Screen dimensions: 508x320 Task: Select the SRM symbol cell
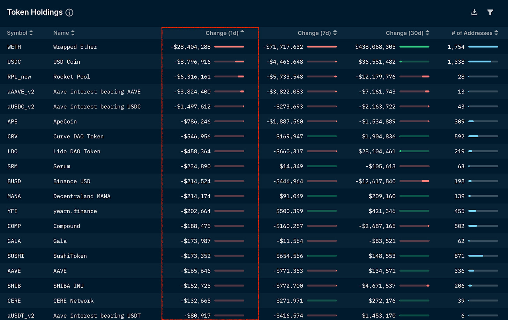click(x=13, y=166)
